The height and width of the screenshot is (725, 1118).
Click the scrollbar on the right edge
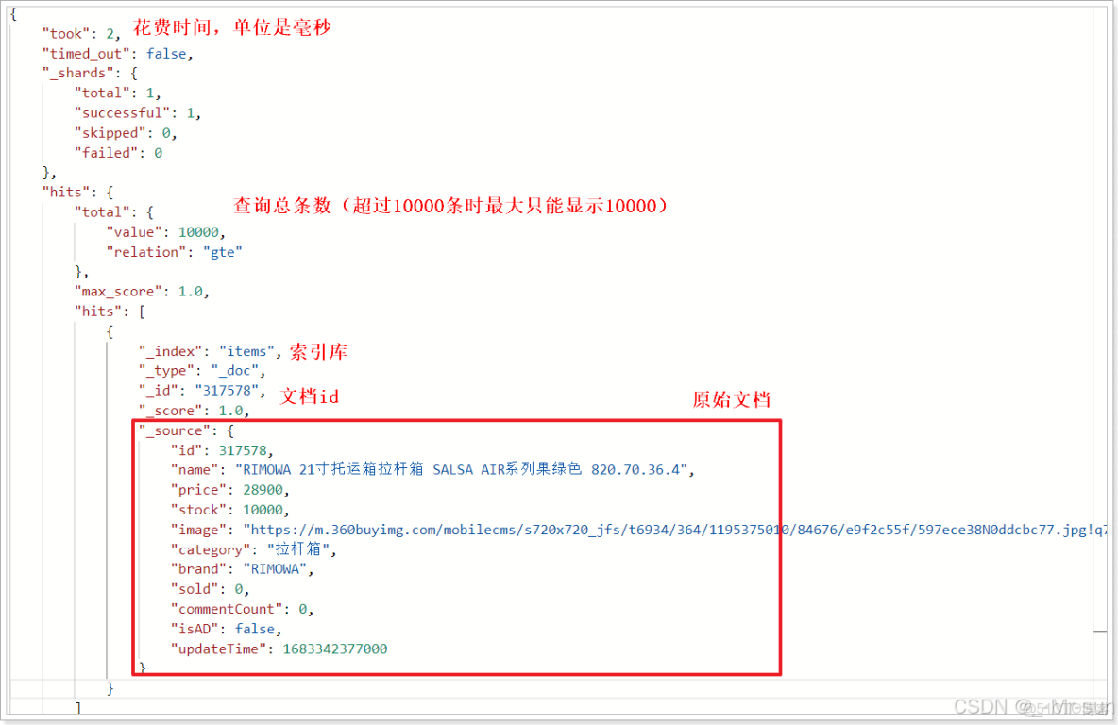[1102, 632]
